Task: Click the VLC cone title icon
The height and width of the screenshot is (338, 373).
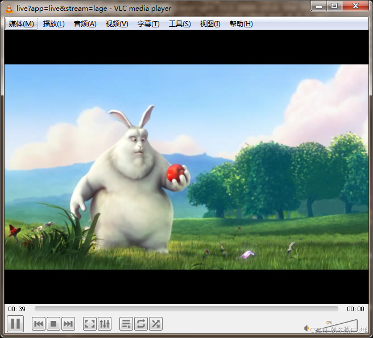Action: click(9, 9)
